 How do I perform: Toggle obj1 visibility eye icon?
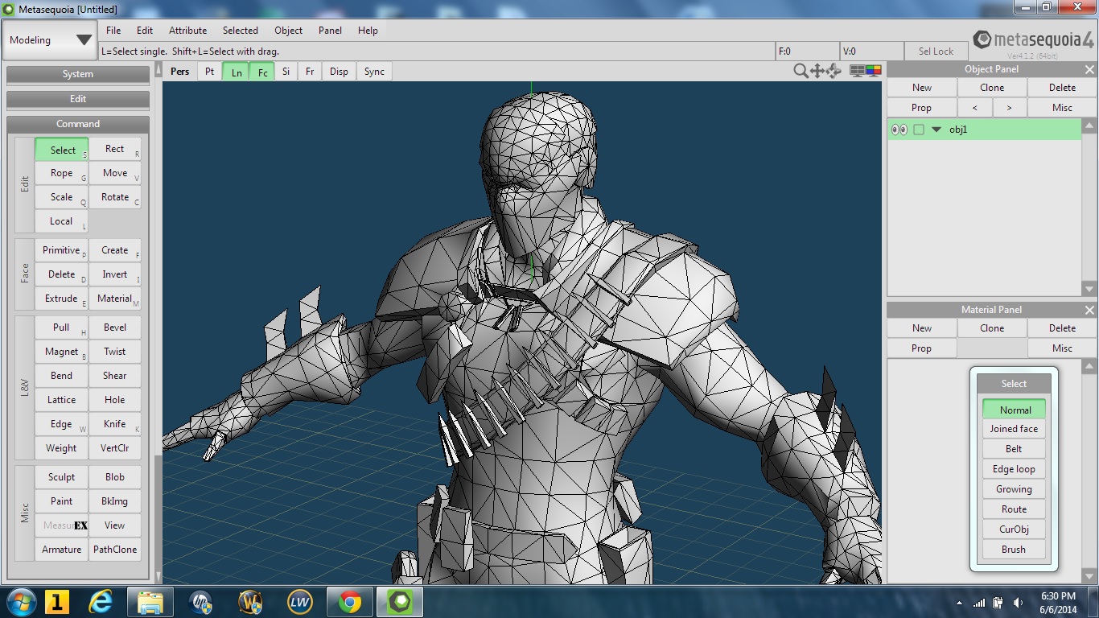(899, 130)
